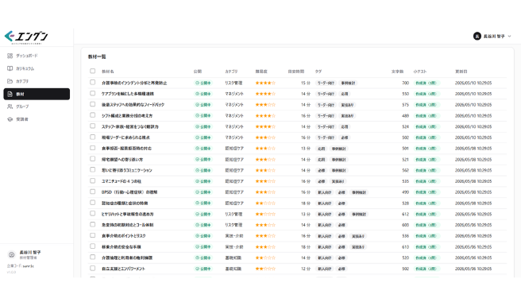Click the 教材一覧 heading

97,57
